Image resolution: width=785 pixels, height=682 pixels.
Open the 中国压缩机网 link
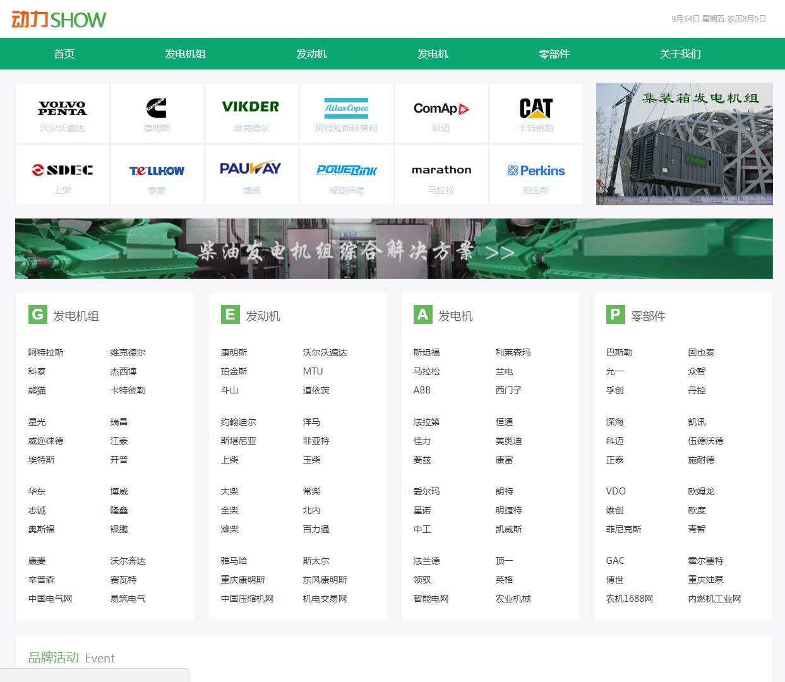coord(248,599)
